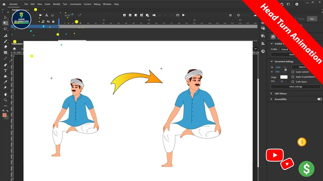Switch to the Doc properties tab
Image resolution: width=323 pixels, height=181 pixels.
pos(312,19)
